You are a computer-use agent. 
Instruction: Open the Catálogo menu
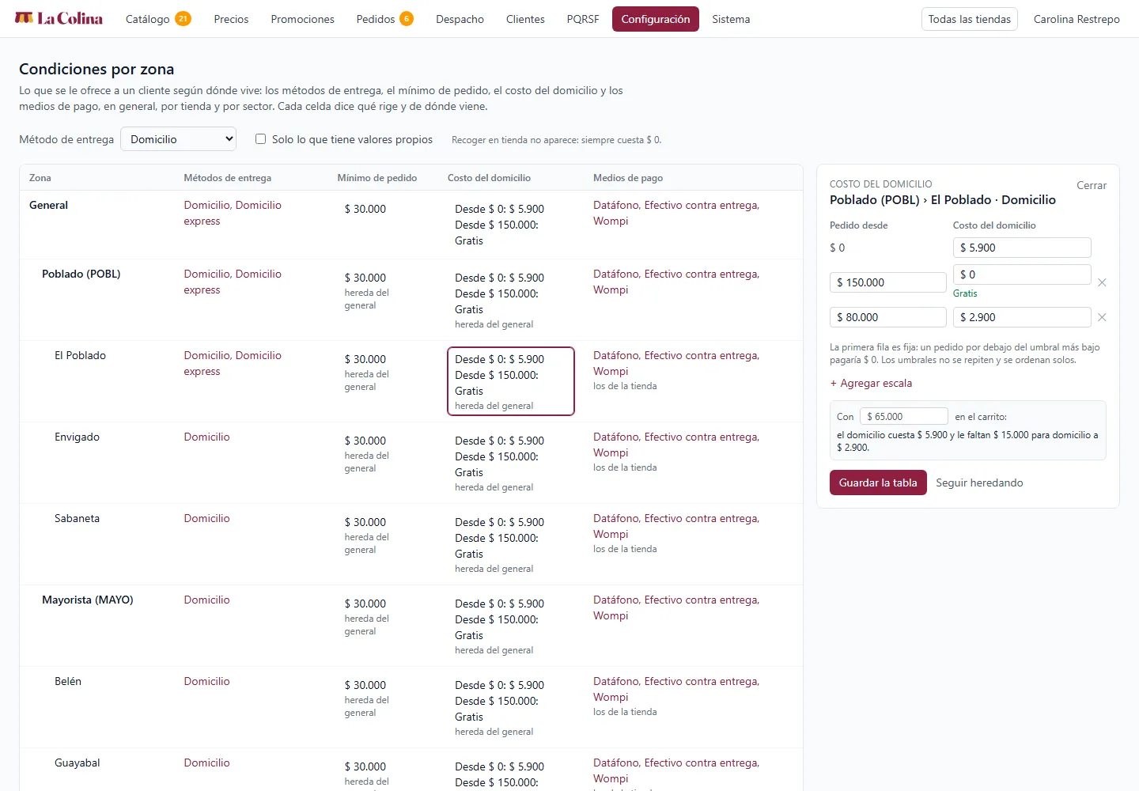coord(158,19)
